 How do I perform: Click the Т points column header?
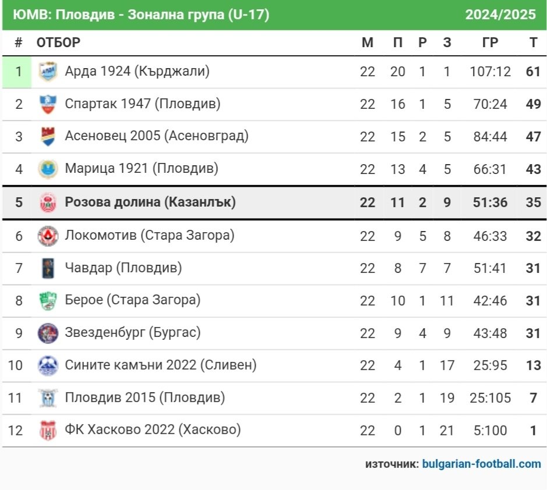(533, 42)
